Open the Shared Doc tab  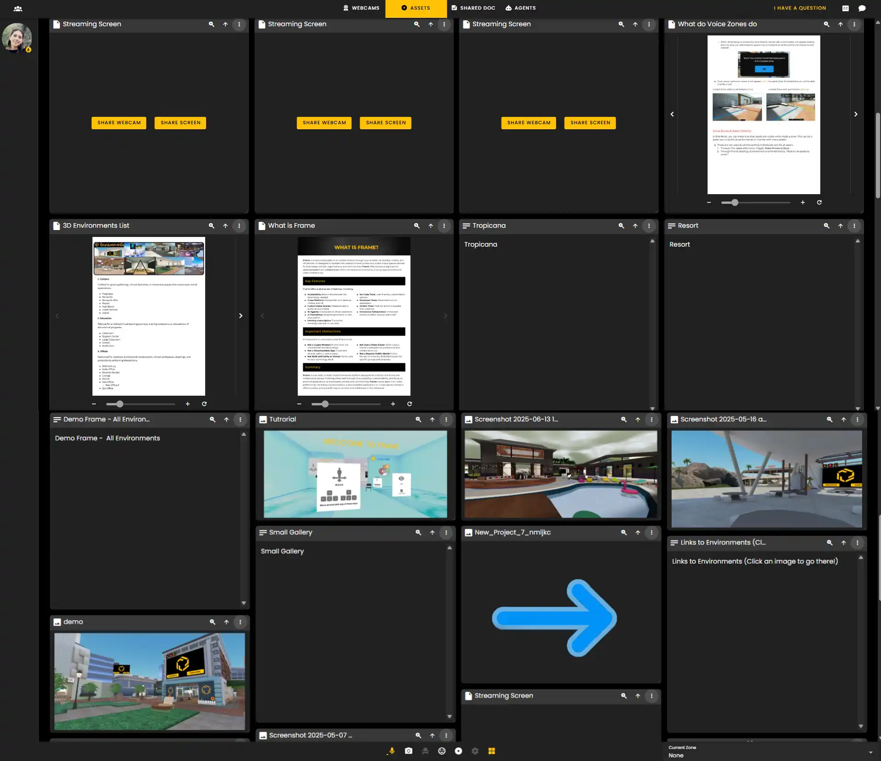click(x=473, y=8)
